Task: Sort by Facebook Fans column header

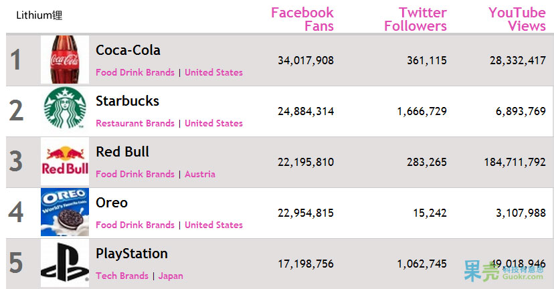Action: pyautogui.click(x=302, y=19)
